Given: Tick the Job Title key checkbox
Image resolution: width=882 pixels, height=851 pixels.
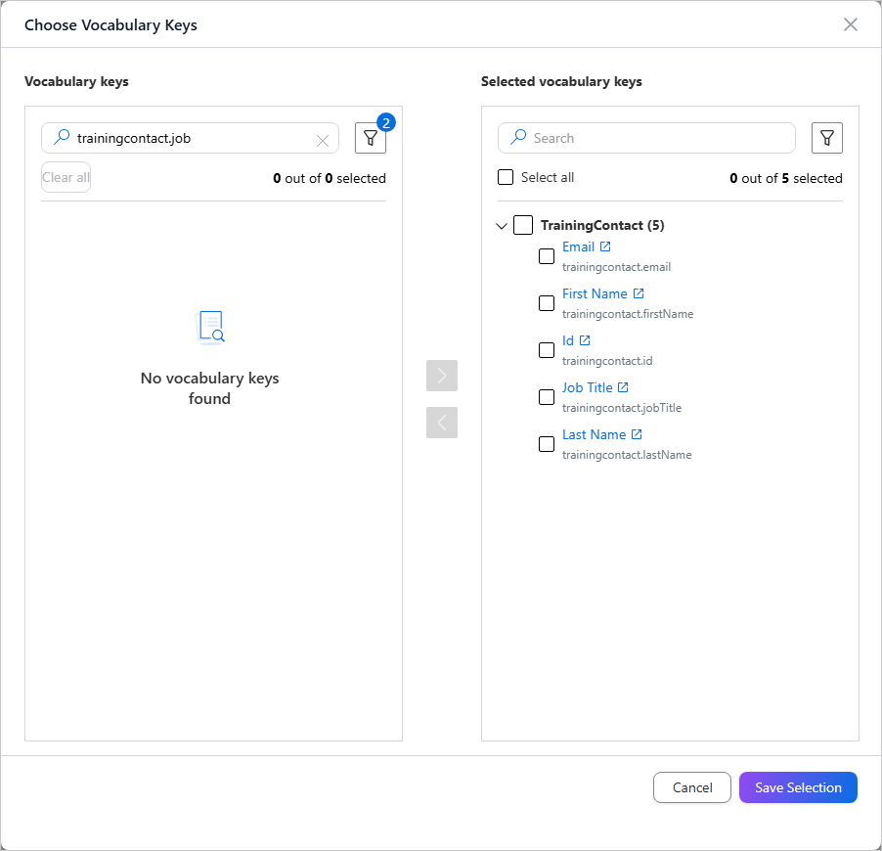Looking at the screenshot, I should click(547, 397).
